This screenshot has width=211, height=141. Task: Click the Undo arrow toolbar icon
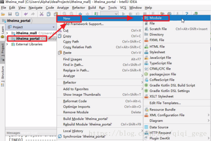(26, 14)
